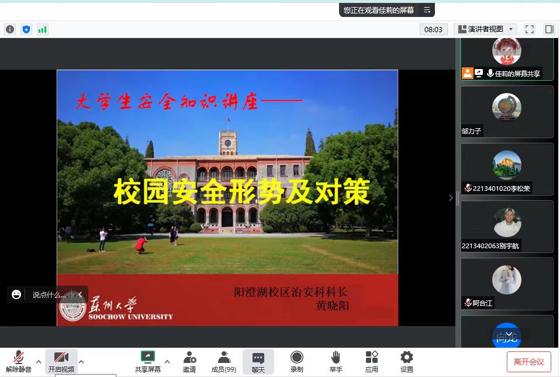
Task: Unmute the microphone with 解除静音
Action: [x=19, y=361]
